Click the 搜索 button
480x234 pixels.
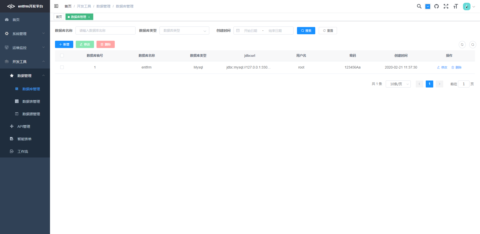[x=306, y=30]
